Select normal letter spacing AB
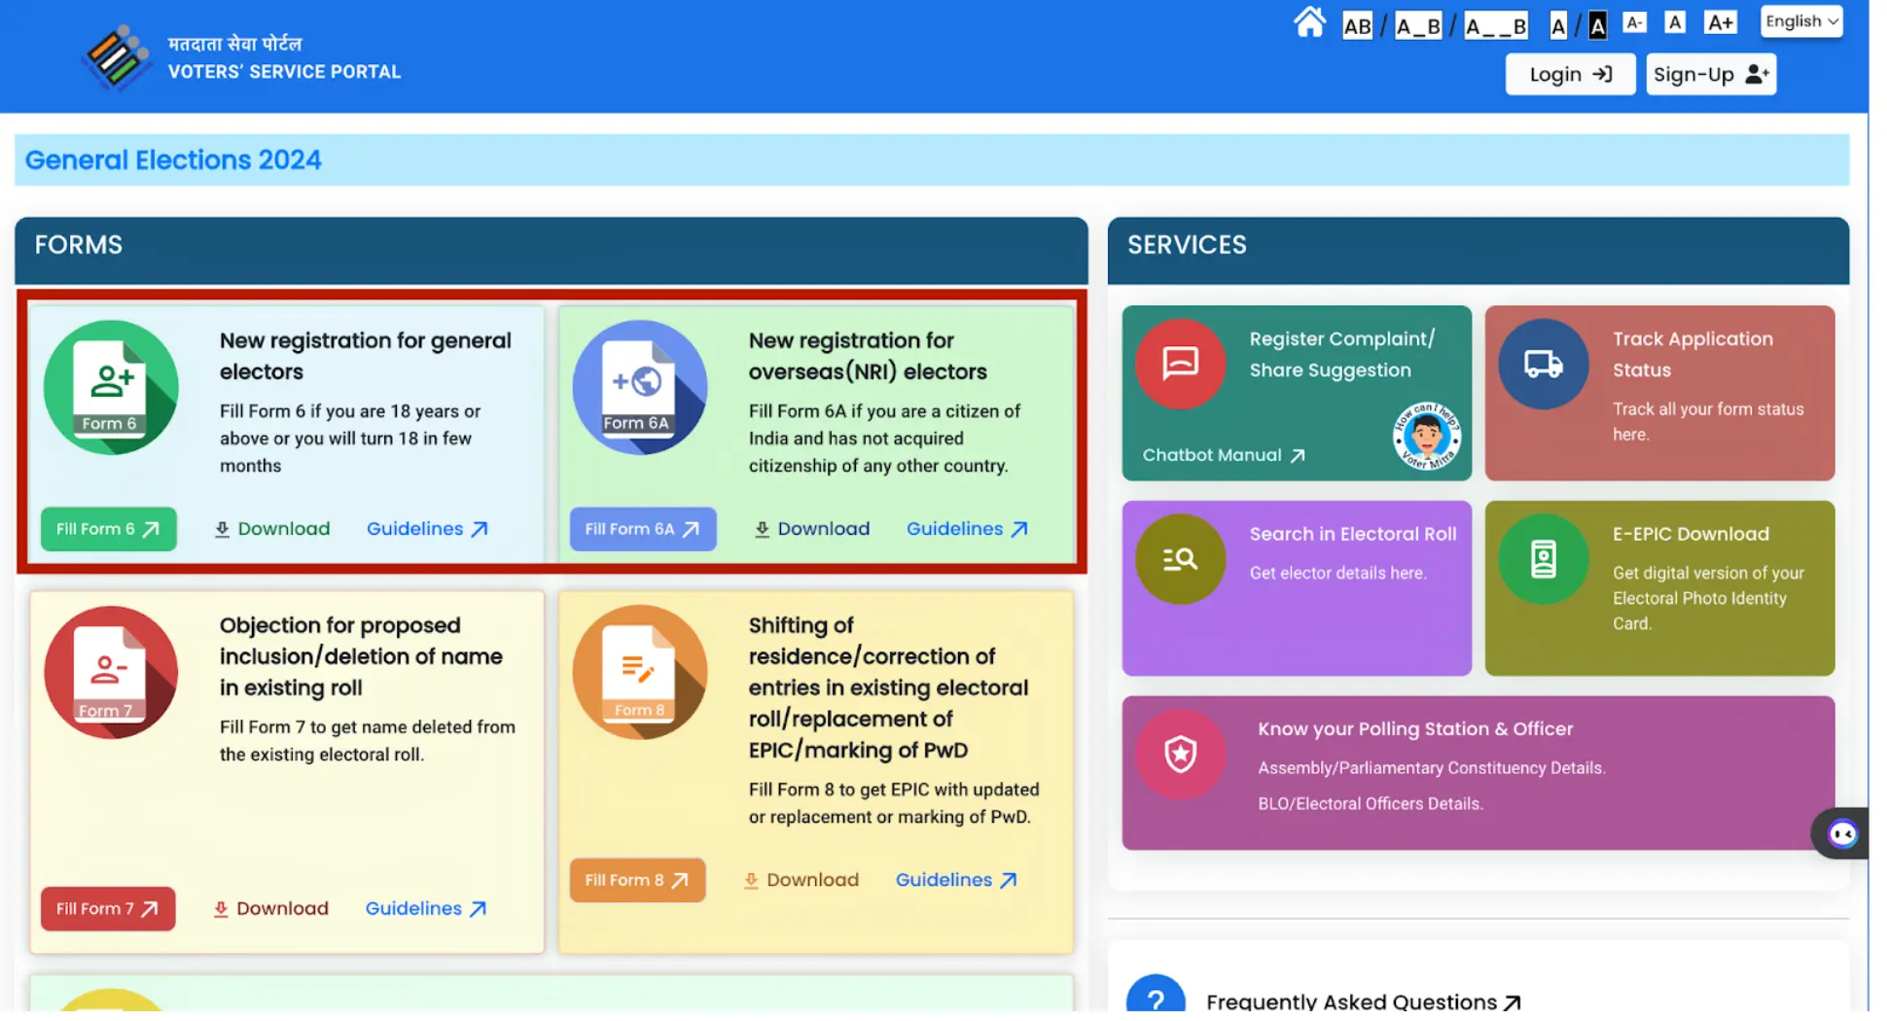Screen dimensions: 1887x1021 pyautogui.click(x=1357, y=25)
